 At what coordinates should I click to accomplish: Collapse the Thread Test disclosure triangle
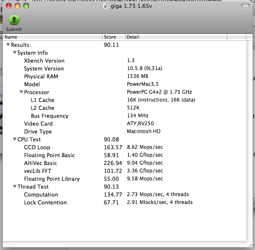coord(15,187)
